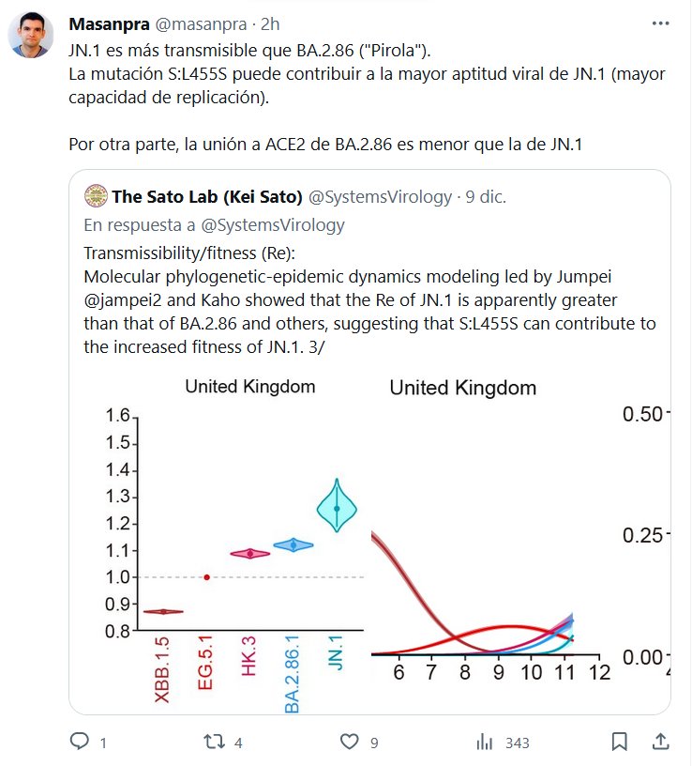
Task: Click the reply speech bubble icon
Action: 81,743
